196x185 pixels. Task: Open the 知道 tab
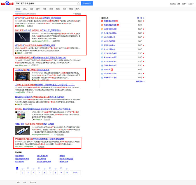click(45, 9)
